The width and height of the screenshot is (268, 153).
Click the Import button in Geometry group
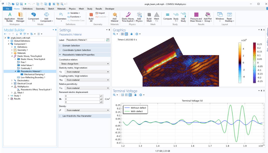[x=100, y=13]
